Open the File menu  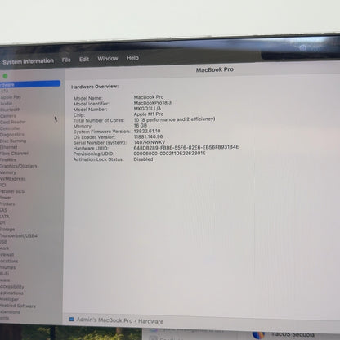click(66, 60)
